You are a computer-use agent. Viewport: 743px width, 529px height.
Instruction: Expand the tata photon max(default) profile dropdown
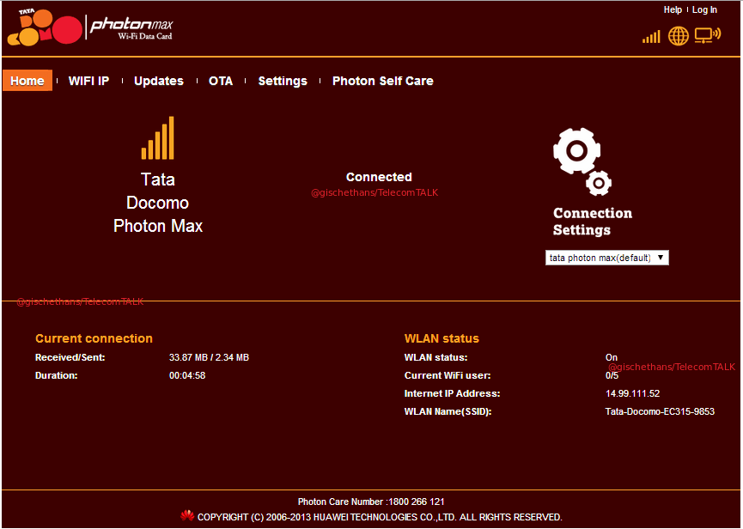607,258
